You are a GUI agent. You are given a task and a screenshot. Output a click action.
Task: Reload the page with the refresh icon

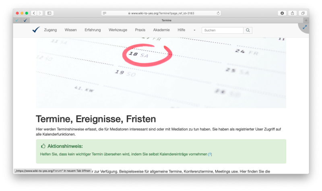click(218, 13)
